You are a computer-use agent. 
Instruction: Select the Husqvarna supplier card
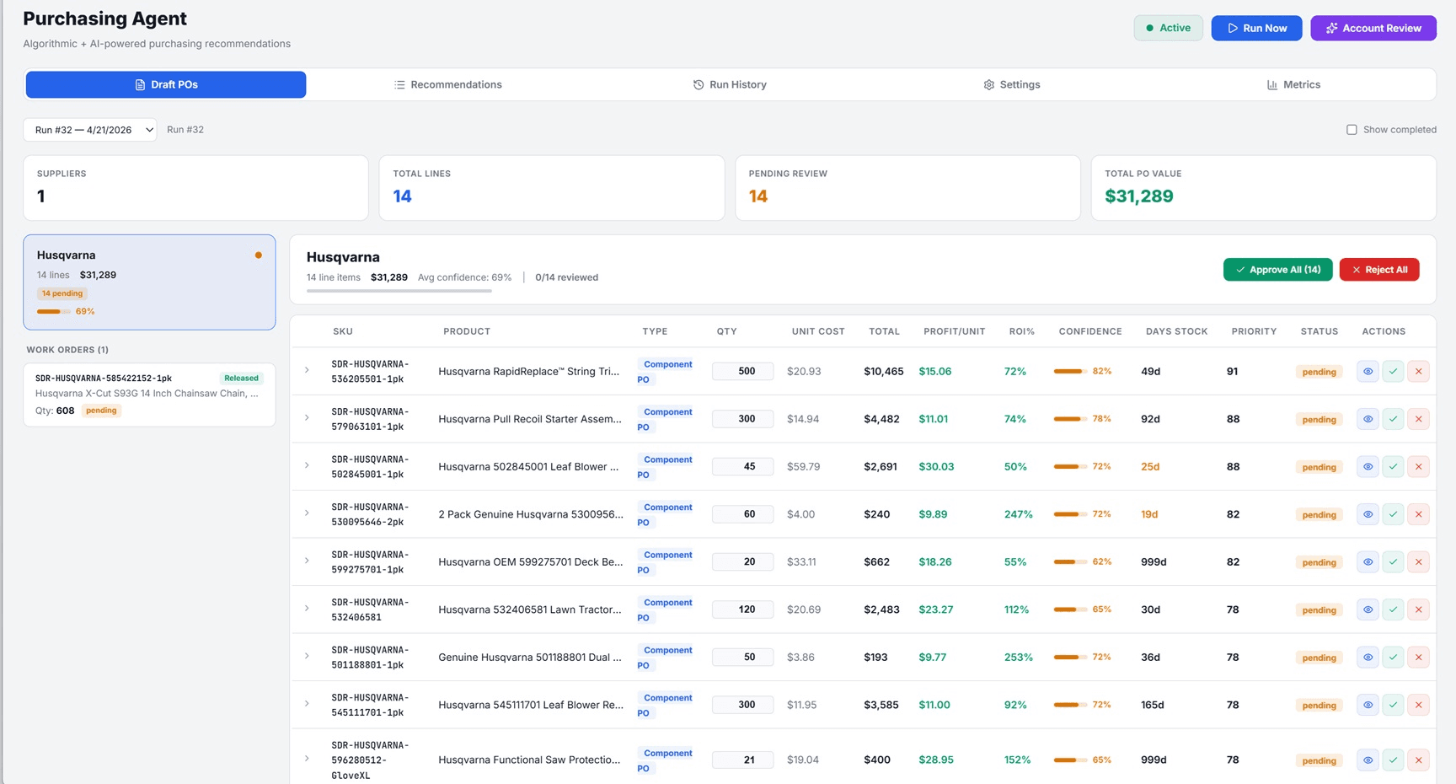(x=149, y=282)
